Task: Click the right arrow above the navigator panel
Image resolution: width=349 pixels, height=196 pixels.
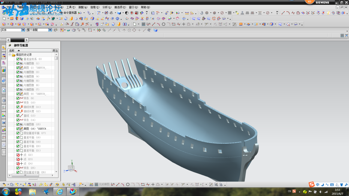Action: point(26,40)
